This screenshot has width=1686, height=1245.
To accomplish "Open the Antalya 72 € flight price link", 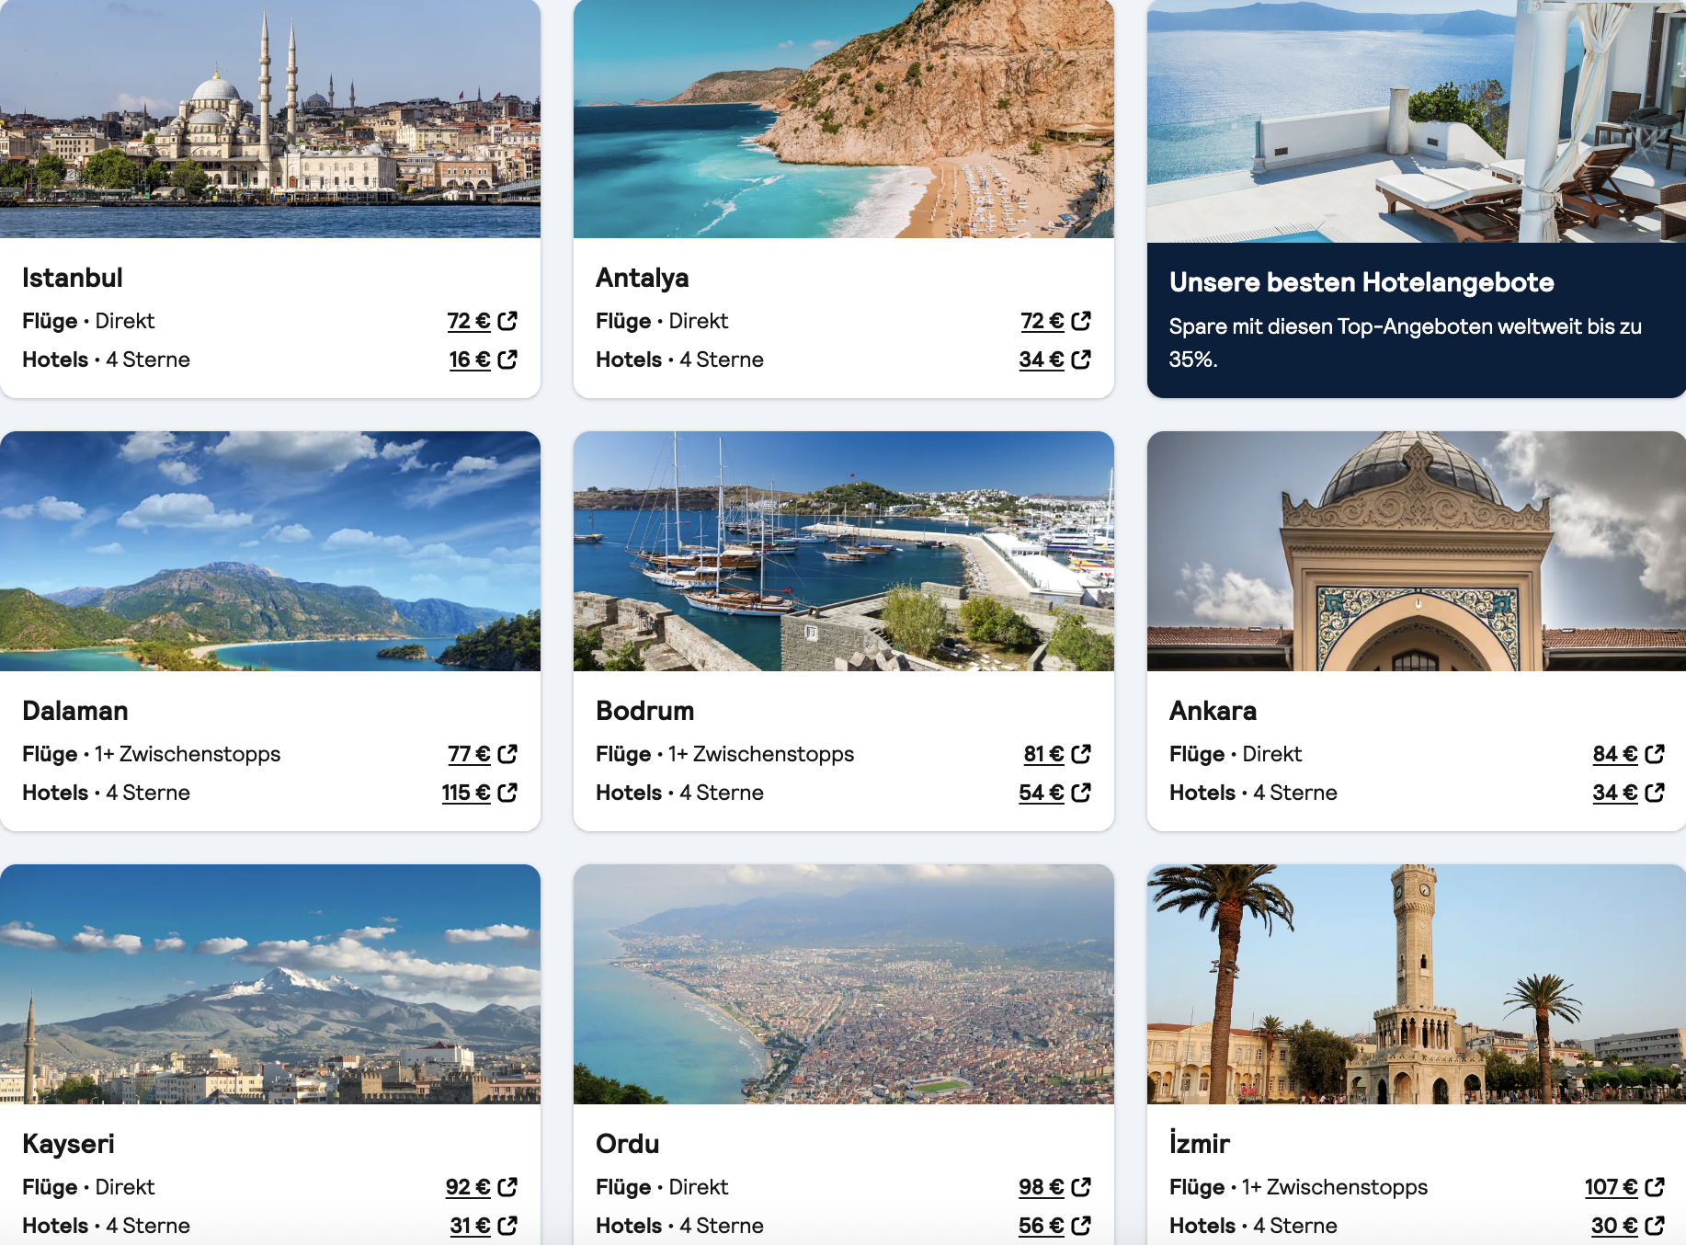I will 1042,321.
